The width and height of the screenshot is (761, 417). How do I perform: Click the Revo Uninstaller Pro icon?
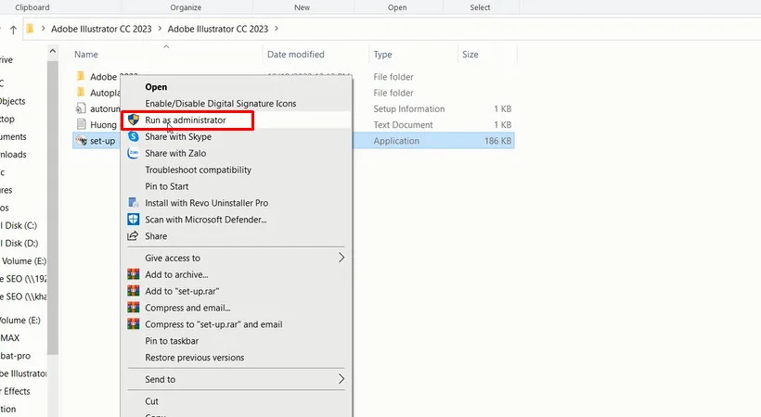pyautogui.click(x=133, y=203)
